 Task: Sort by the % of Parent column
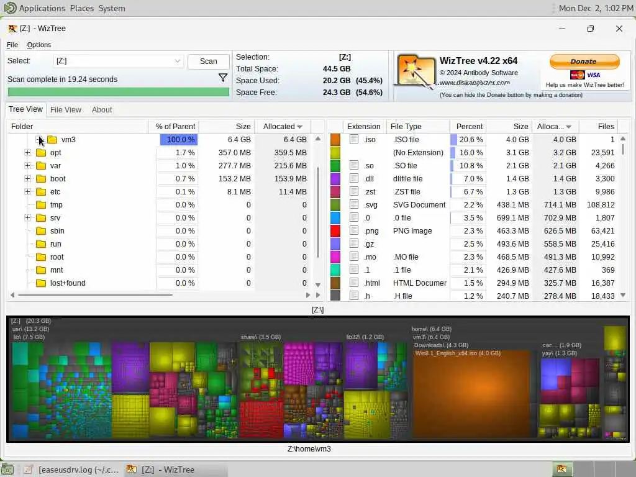[175, 127]
